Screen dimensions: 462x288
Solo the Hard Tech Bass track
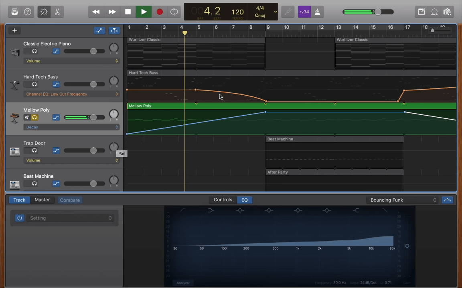34,84
